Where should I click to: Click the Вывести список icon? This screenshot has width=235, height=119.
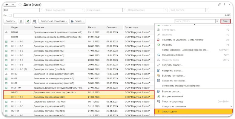click(x=158, y=91)
